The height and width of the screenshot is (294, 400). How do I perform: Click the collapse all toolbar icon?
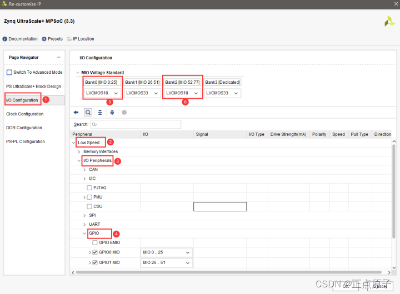(x=100, y=113)
